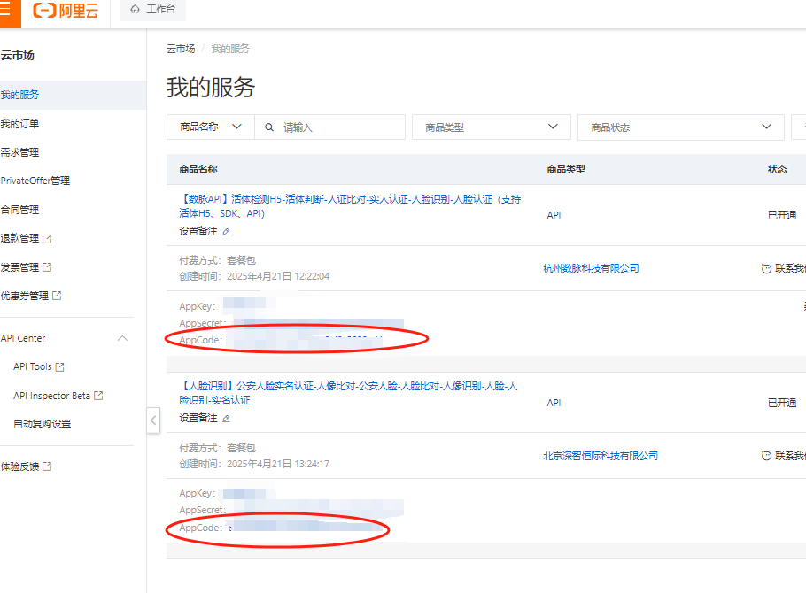
Task: Click the search magnifier icon
Action: (269, 127)
